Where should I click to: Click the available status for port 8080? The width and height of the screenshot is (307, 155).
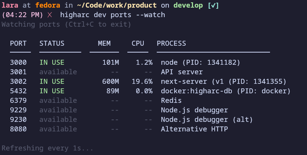58,129
